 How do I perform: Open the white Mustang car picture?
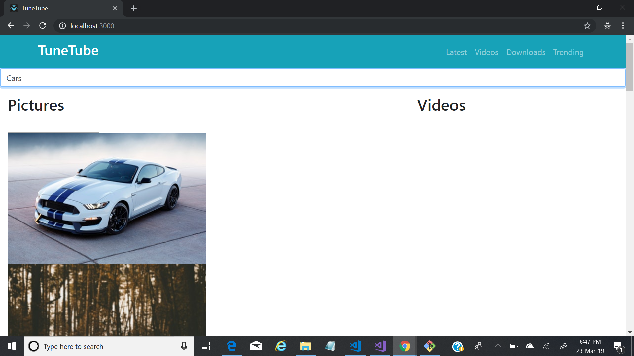[106, 198]
